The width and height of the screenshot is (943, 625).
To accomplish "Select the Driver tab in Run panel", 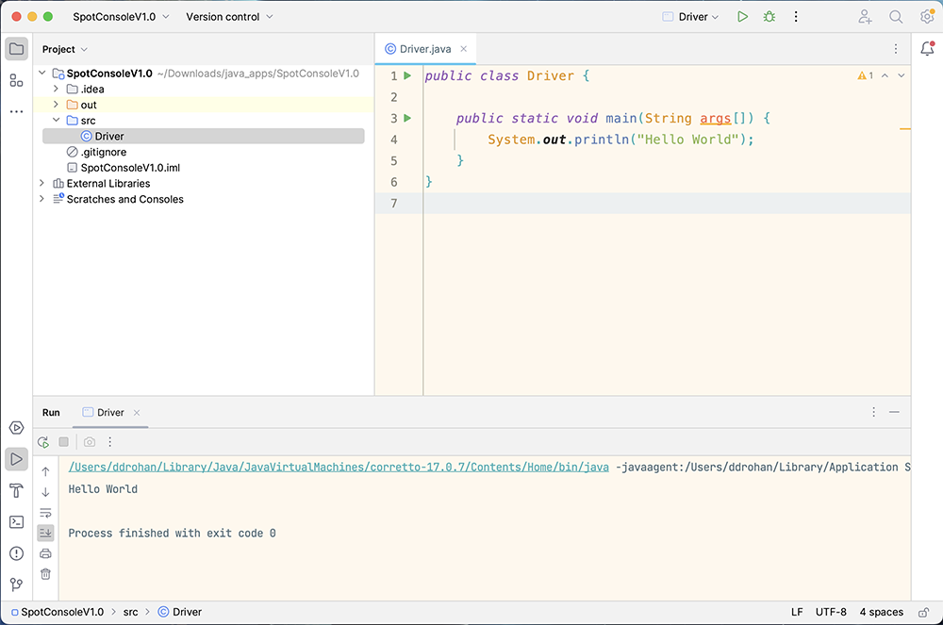I will click(110, 413).
